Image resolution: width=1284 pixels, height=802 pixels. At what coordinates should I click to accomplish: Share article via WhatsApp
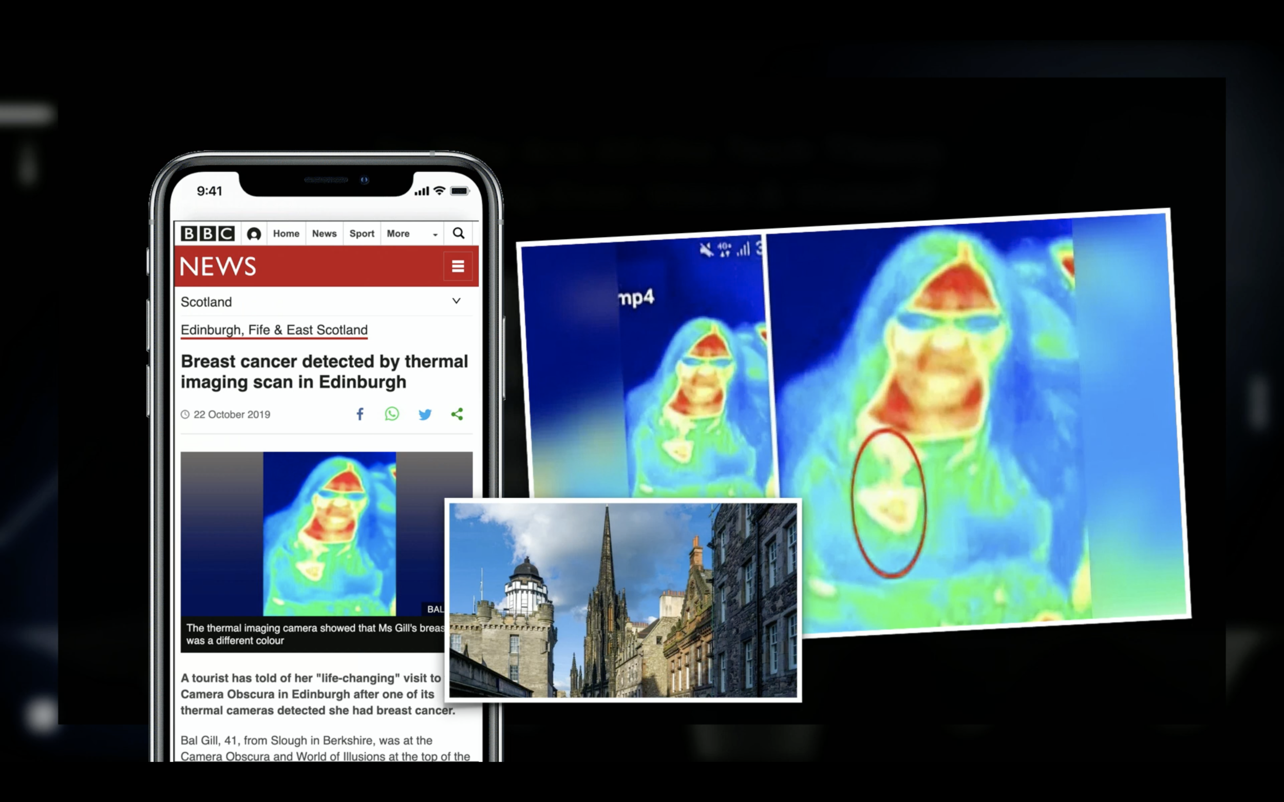[x=392, y=414]
